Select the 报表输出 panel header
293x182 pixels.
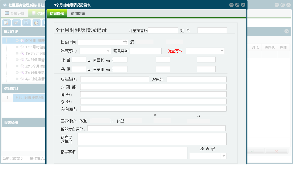pyautogui.click(x=23, y=123)
